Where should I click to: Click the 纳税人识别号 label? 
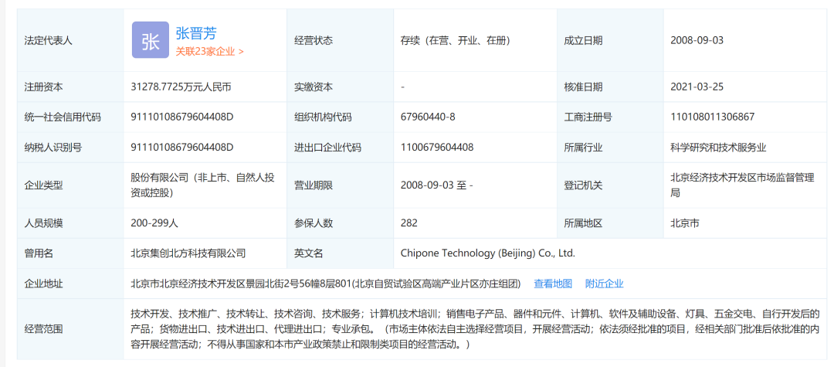click(x=53, y=148)
